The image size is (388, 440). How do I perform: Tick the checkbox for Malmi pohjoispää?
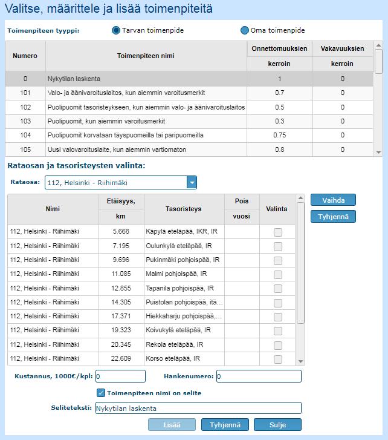(277, 274)
